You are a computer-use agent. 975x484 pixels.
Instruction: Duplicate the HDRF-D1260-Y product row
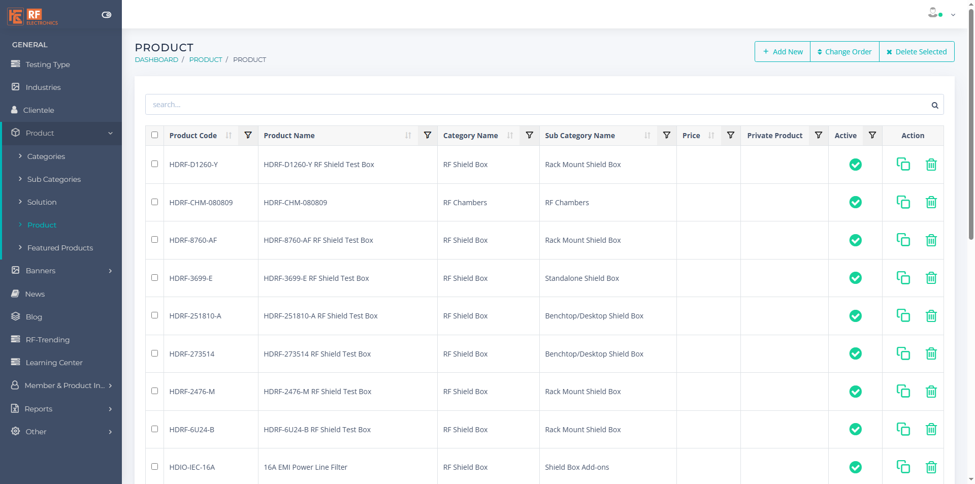[x=903, y=164]
